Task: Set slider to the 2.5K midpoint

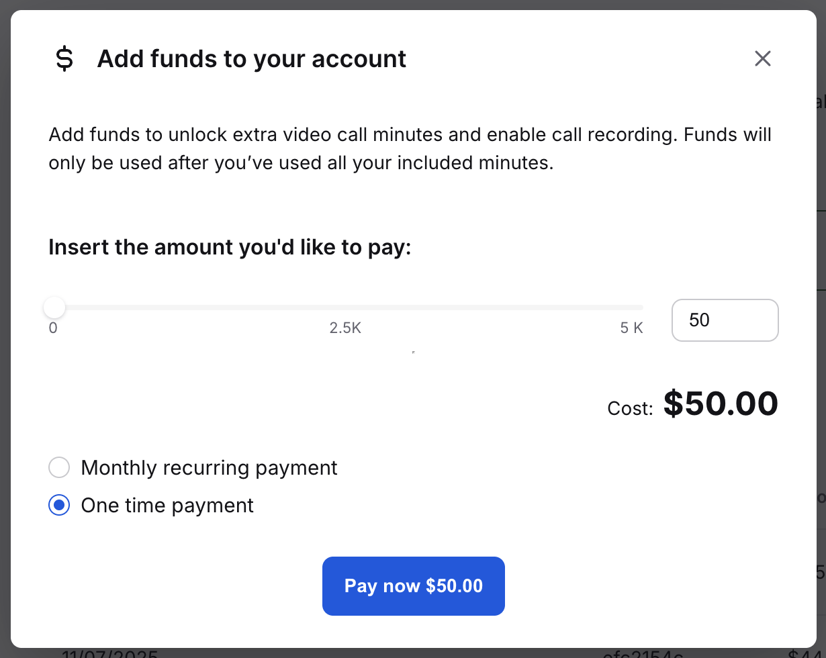Action: (x=347, y=308)
